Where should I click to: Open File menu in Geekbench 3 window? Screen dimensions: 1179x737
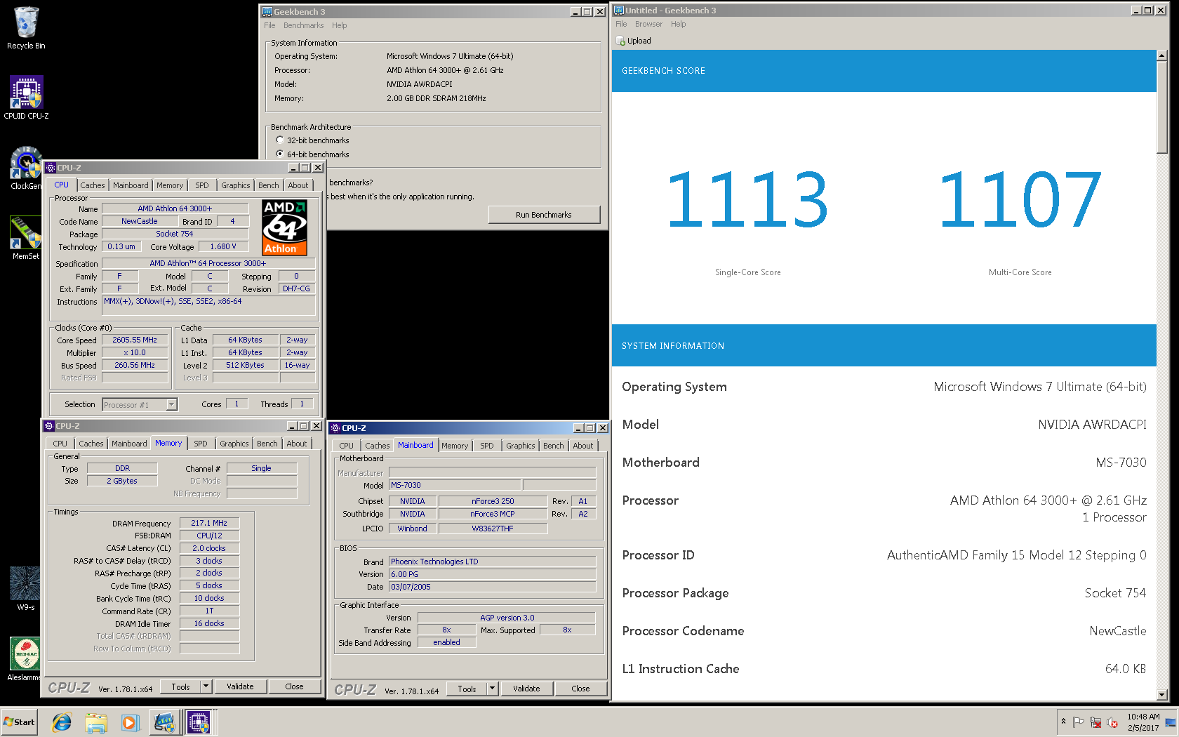[269, 25]
